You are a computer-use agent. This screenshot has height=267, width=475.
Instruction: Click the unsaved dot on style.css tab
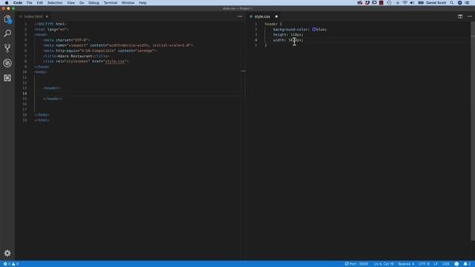pyautogui.click(x=276, y=16)
